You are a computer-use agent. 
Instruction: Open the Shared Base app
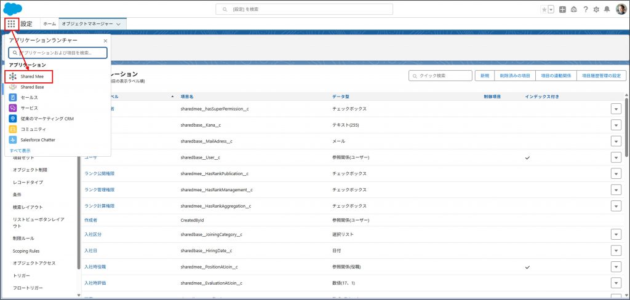coord(31,87)
